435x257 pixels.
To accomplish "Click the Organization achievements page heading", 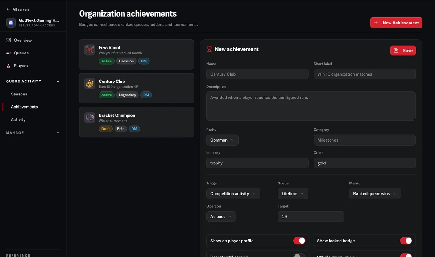I will 128,14.
